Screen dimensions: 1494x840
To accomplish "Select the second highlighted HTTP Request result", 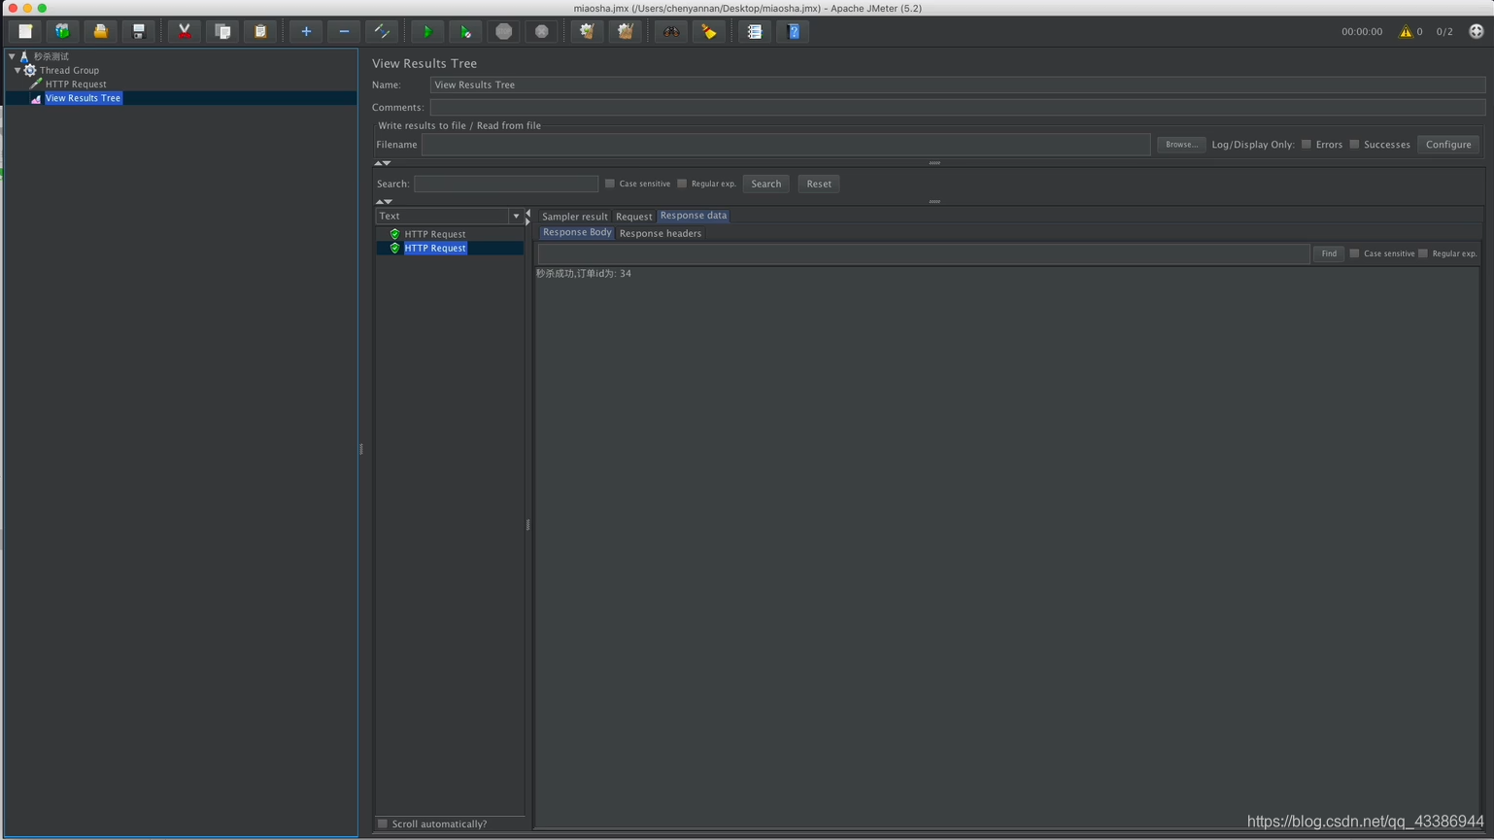I will pos(435,248).
